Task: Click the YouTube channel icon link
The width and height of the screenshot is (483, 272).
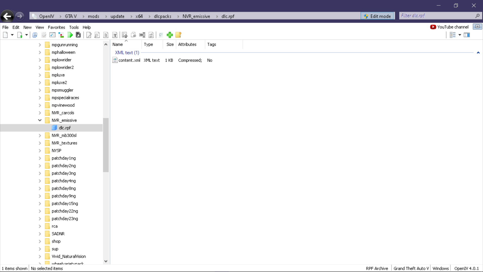Action: (x=433, y=27)
